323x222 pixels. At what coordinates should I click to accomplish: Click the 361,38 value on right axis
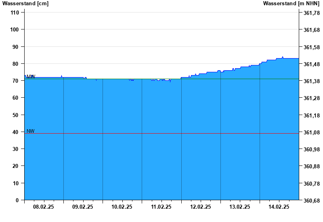312,81
